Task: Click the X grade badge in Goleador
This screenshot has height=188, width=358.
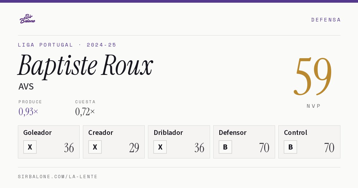Action: [30, 147]
